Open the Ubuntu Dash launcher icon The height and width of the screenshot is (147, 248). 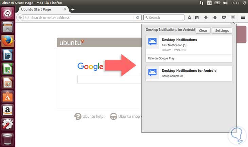(x=7, y=13)
